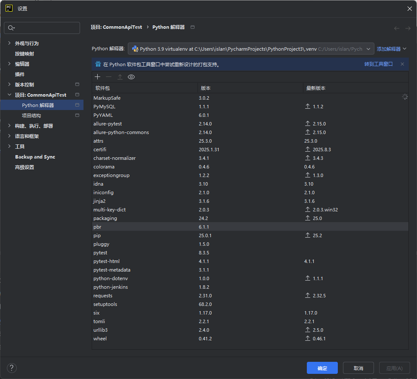This screenshot has height=379, width=417.
Task: Expand the 外观与行为 section
Action: [x=9, y=43]
